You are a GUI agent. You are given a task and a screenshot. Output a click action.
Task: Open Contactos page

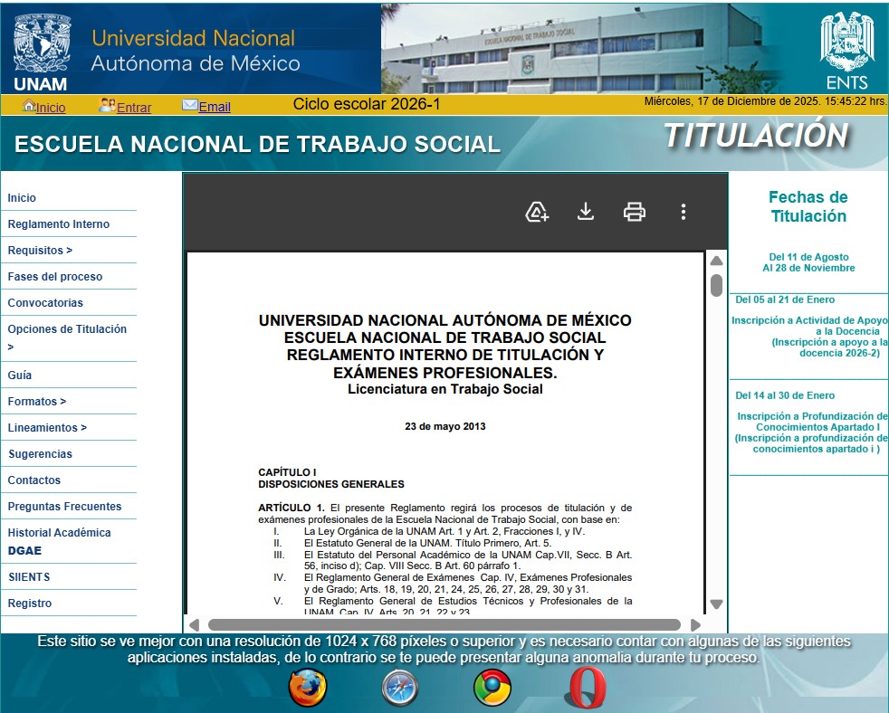click(34, 480)
